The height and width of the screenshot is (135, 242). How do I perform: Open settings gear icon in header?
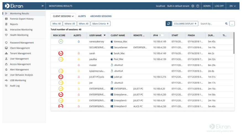(193, 6)
